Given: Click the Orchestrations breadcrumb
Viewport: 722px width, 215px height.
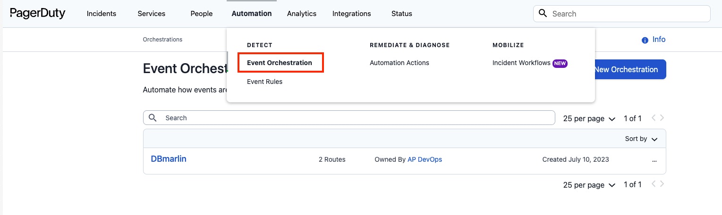Looking at the screenshot, I should (163, 40).
